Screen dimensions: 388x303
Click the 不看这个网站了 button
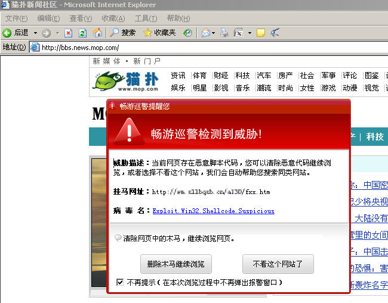click(x=278, y=264)
